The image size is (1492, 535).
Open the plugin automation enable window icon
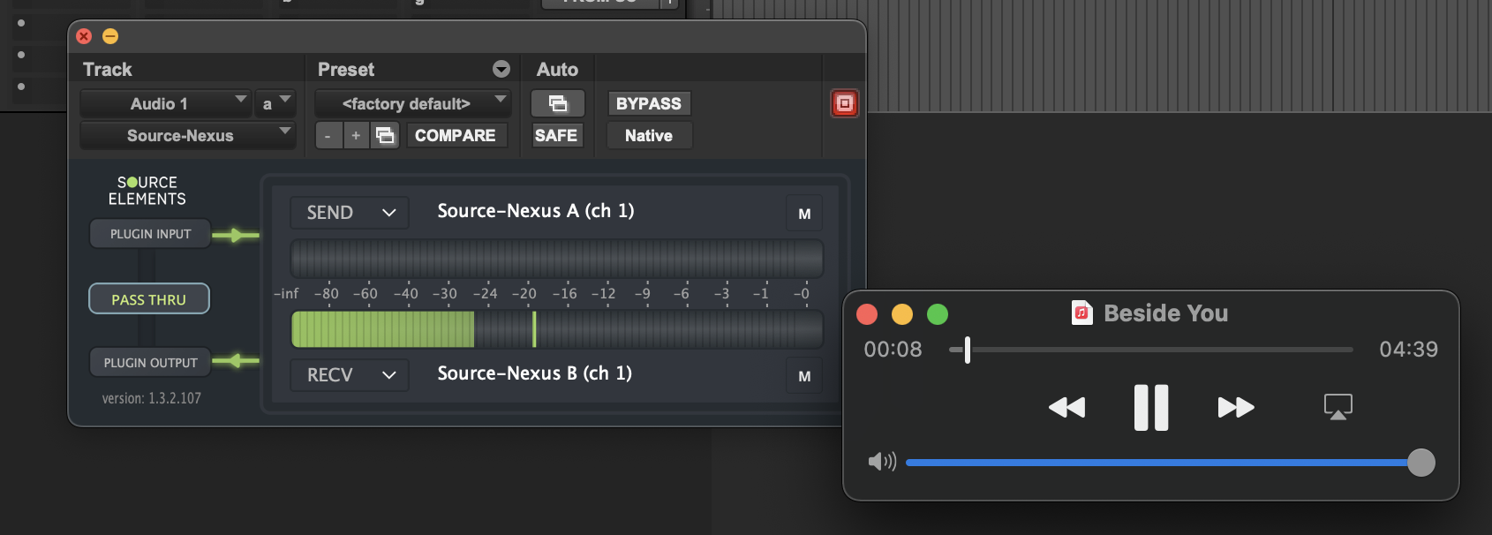click(557, 103)
